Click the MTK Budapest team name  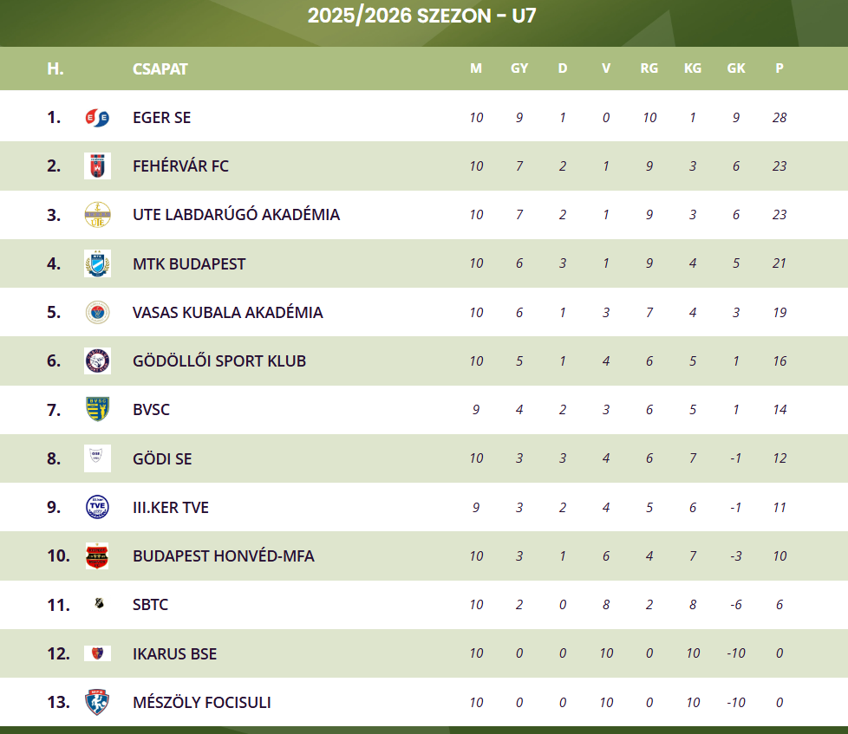(x=189, y=263)
